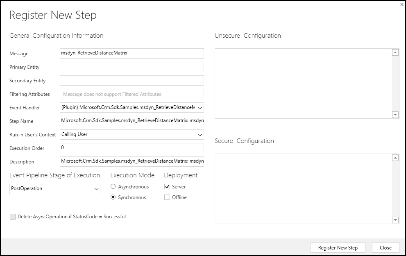The image size is (406, 256).
Task: Enable the Offline deployment checkbox
Action: [x=167, y=197]
